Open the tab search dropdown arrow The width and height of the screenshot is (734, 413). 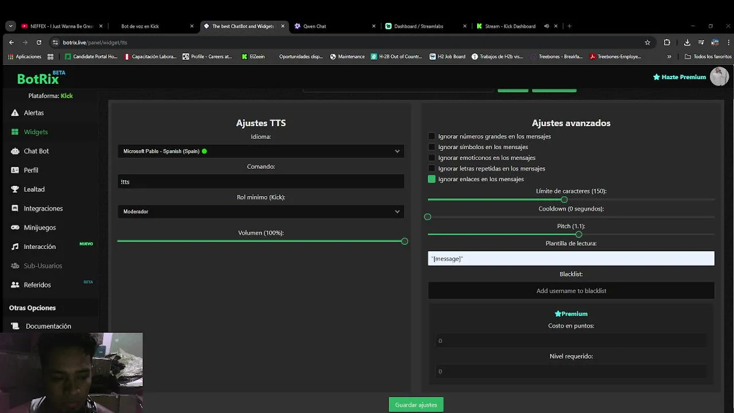coord(10,26)
